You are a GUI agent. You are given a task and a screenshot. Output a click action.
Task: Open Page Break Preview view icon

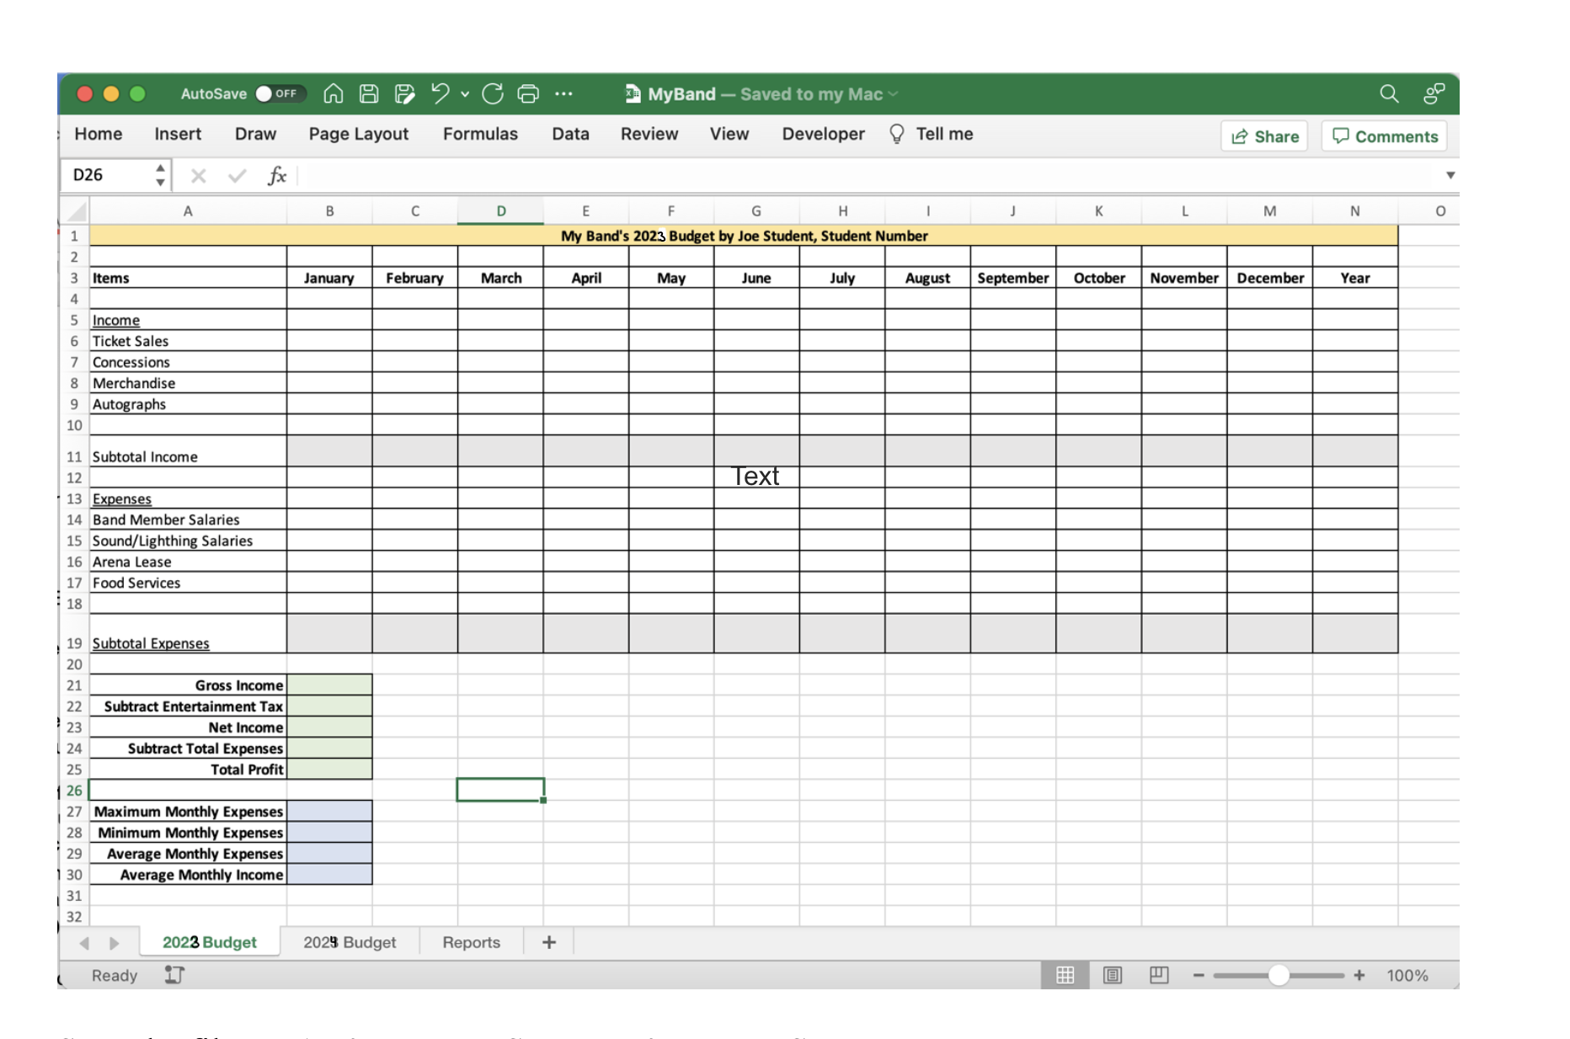click(1159, 975)
